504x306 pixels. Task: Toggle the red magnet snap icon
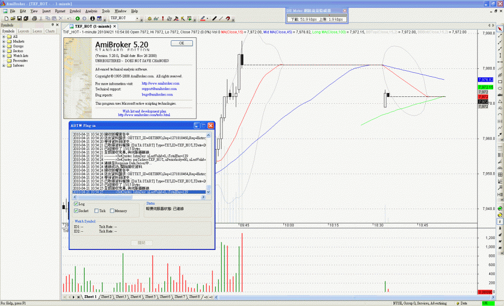[x=228, y=19]
